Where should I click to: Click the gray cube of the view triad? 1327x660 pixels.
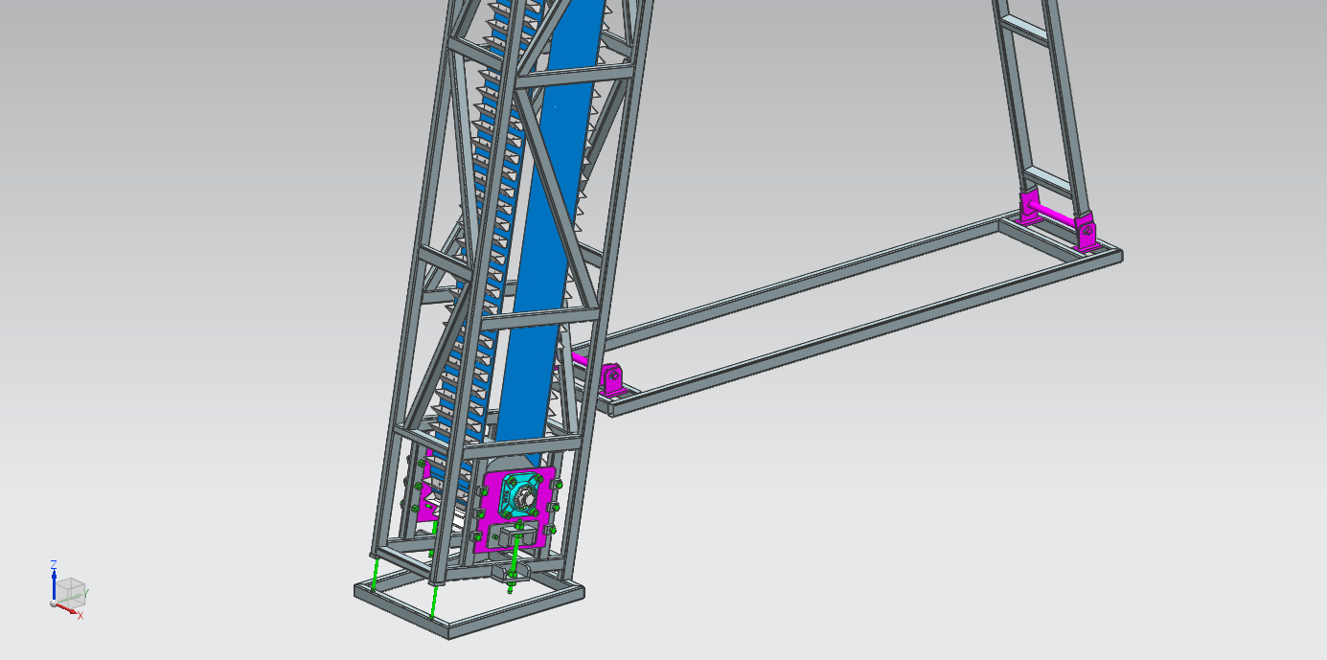click(x=70, y=592)
